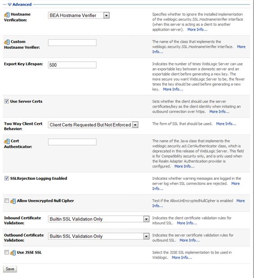
Task: Open More Info link for Export Key Lifespan
Action: click(x=173, y=89)
